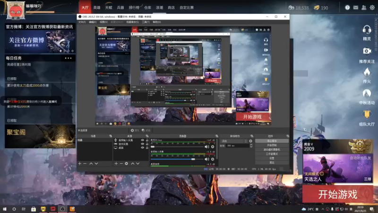378x213 pixels.
Task: Lock the 游戏采集 source
Action: pyautogui.click(x=147, y=144)
